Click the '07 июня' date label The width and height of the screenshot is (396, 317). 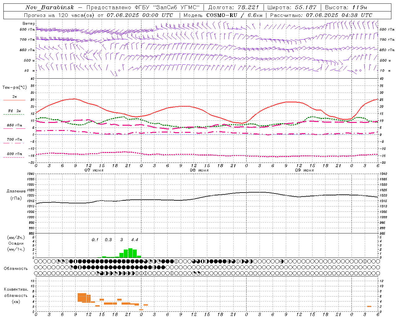94,170
